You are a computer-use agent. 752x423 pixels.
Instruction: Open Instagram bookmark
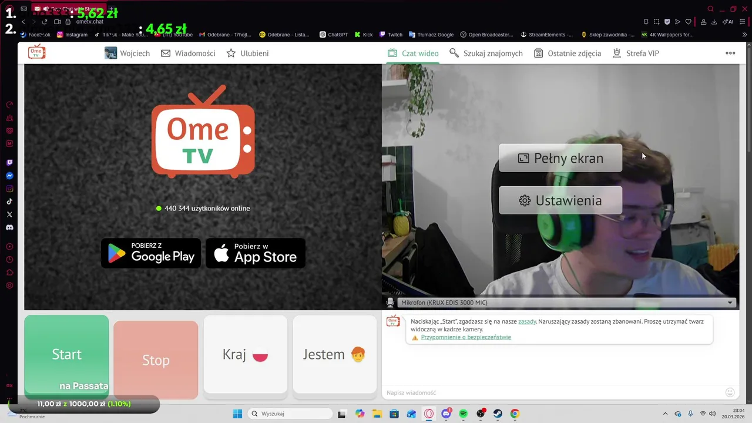click(x=72, y=35)
